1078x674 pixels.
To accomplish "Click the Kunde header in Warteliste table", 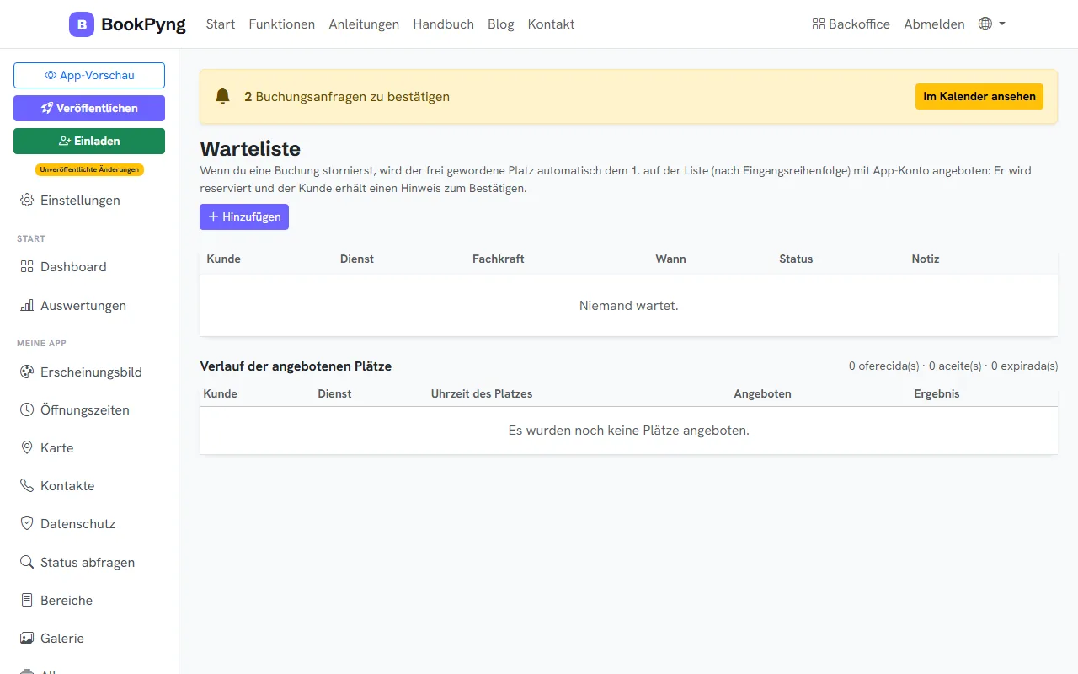I will [223, 259].
